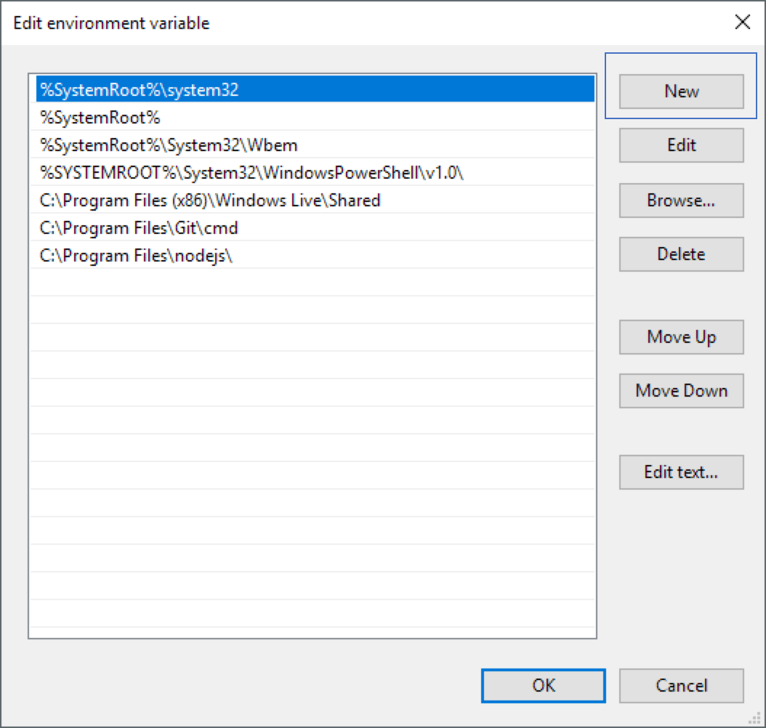Move the selected entry down
766x728 pixels.
point(681,390)
